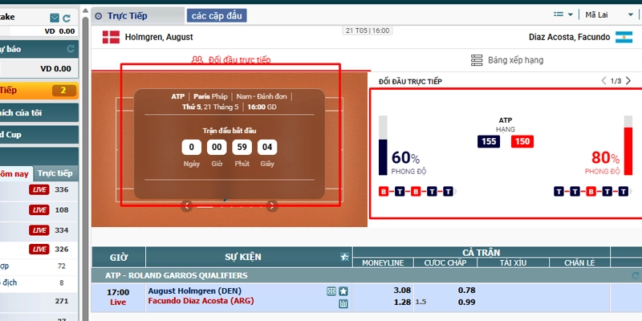Image resolution: width=642 pixels, height=321 pixels.
Task: Show previous slide on match court widget
Action: pyautogui.click(x=187, y=206)
